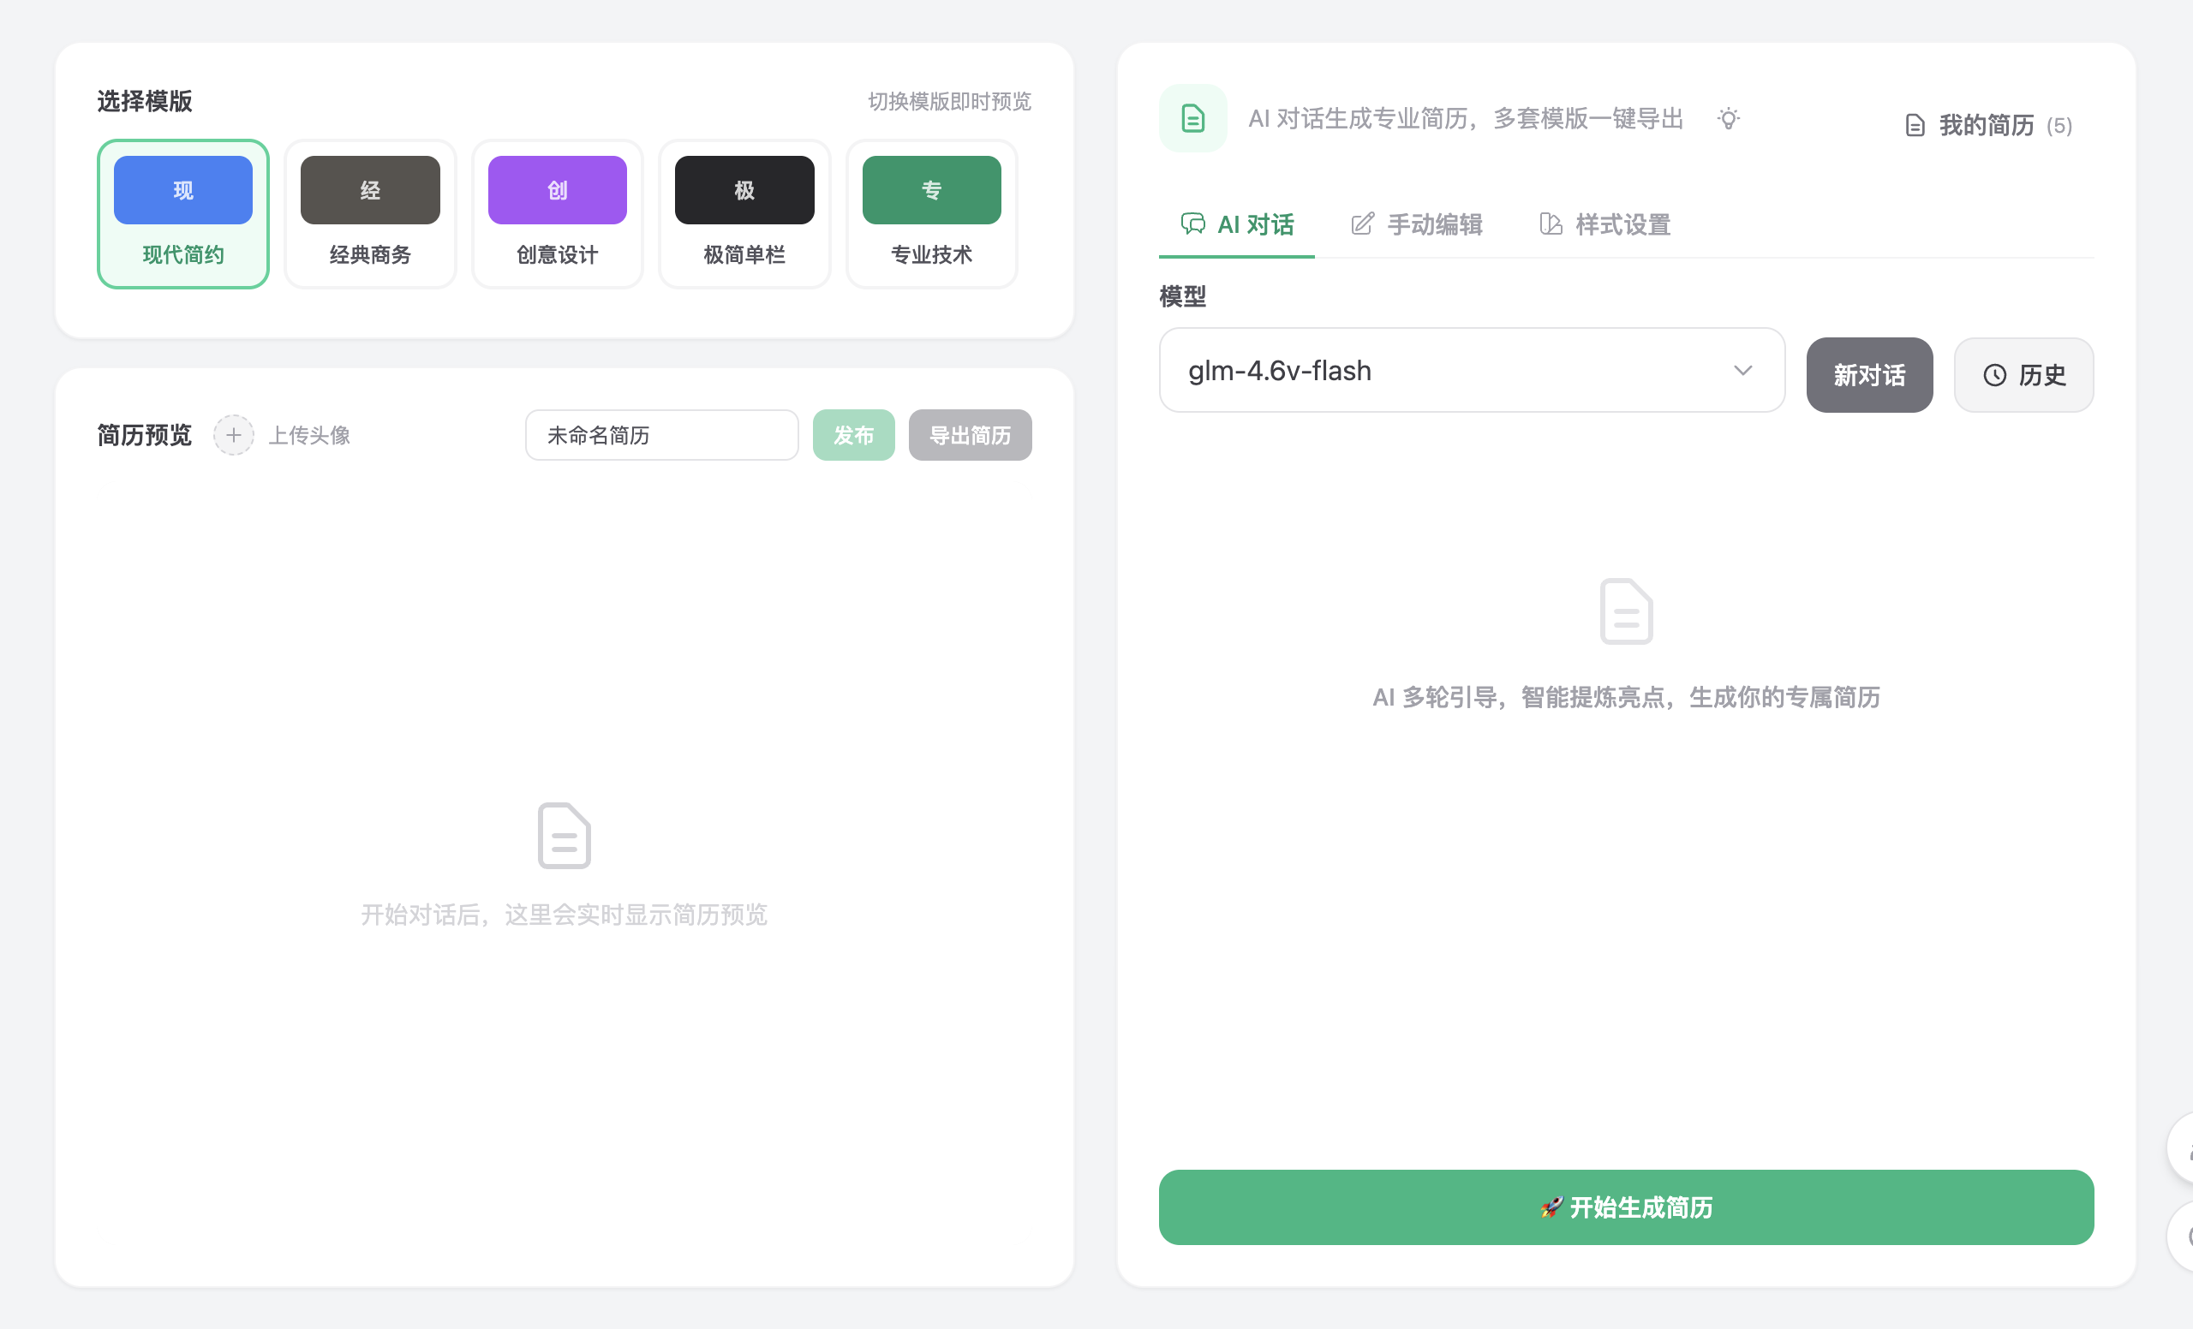This screenshot has height=1329, width=2193.
Task: Switch to the 手动编辑 tab
Action: pos(1416,224)
